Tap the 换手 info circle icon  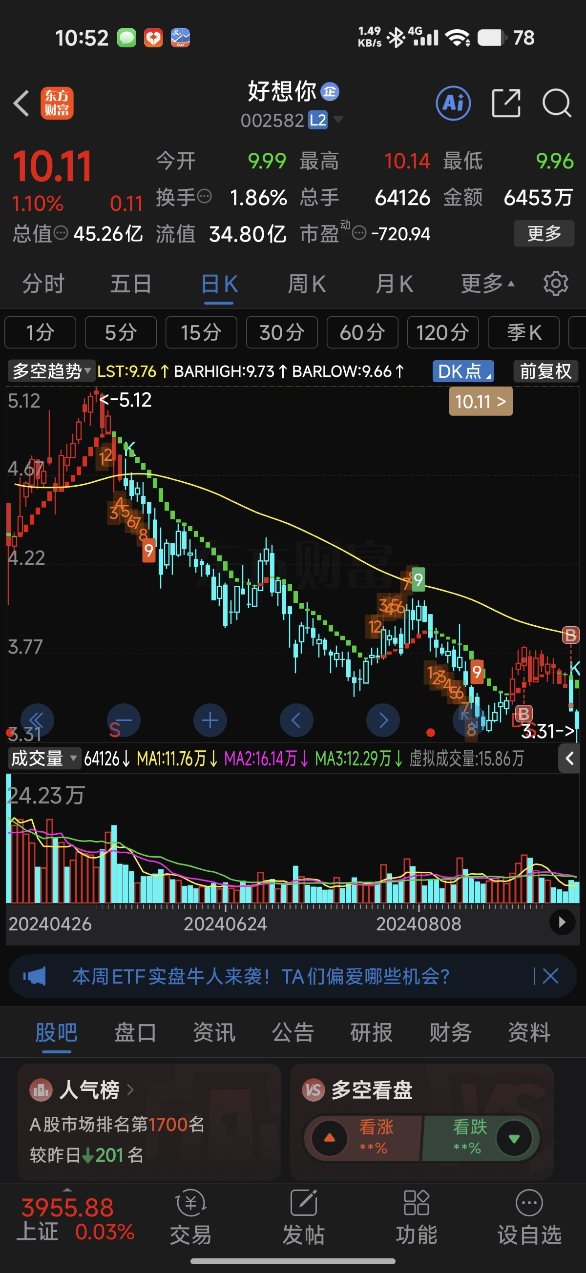click(x=204, y=197)
